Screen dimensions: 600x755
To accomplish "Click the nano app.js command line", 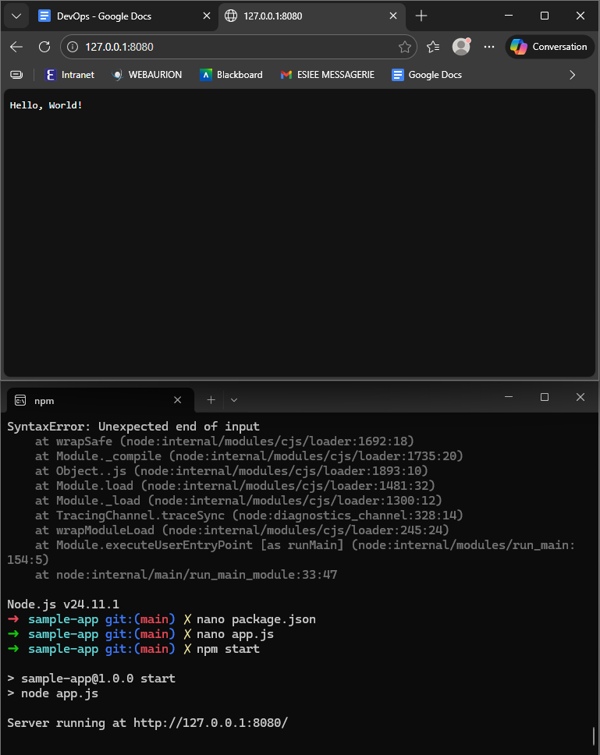I will [235, 634].
